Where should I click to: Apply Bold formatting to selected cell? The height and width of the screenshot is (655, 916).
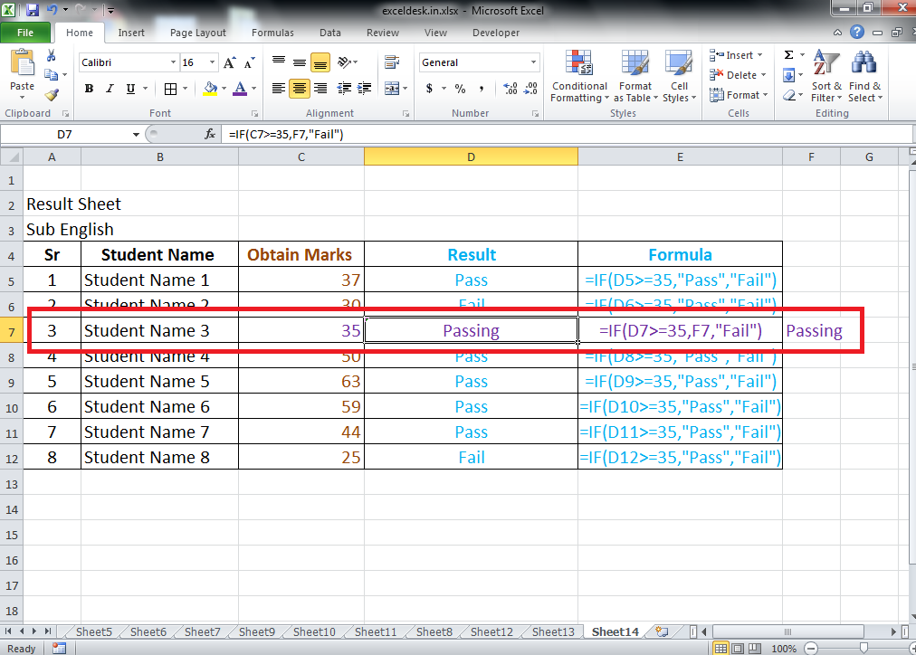pyautogui.click(x=89, y=89)
